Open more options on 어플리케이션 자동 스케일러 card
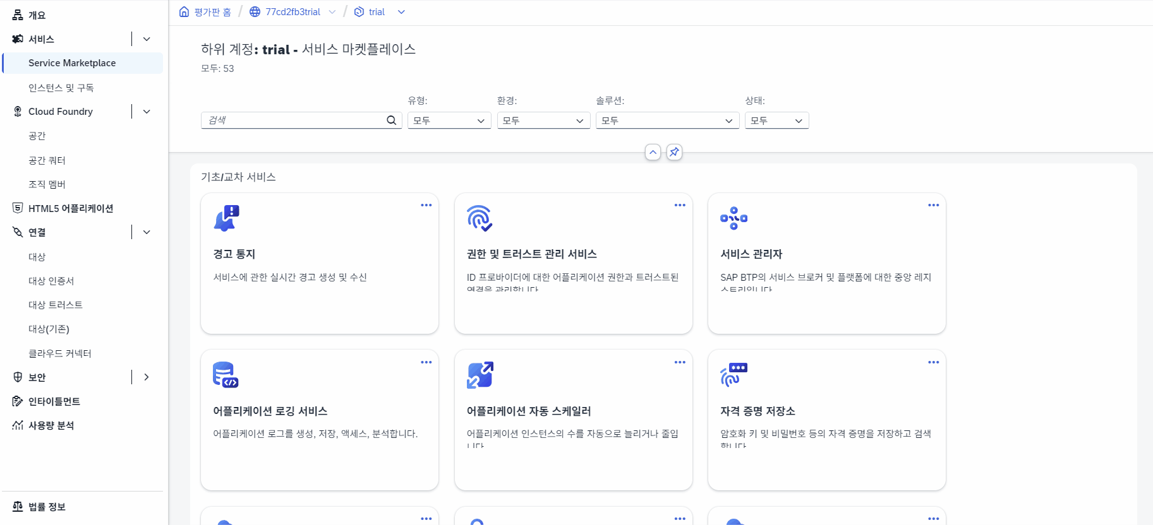Image resolution: width=1153 pixels, height=525 pixels. coord(680,362)
